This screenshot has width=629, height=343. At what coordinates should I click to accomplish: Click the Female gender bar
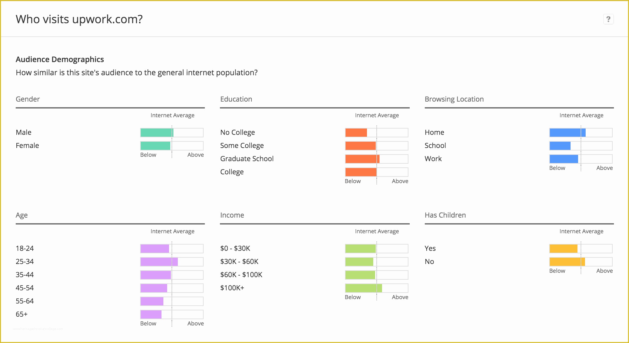(x=172, y=146)
